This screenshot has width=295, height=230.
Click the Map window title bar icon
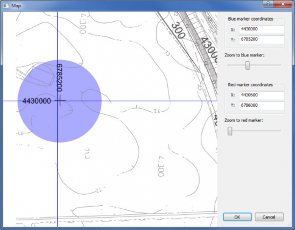click(6, 5)
